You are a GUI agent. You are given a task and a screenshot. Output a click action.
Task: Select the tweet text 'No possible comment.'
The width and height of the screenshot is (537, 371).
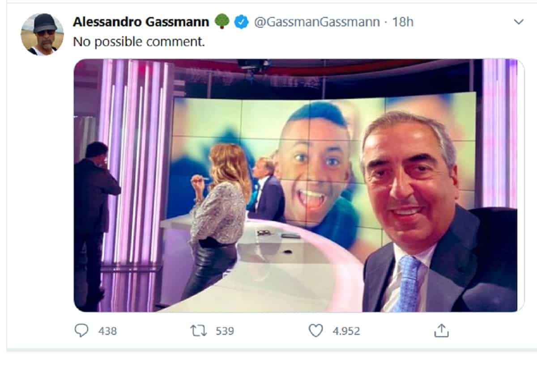[x=139, y=42]
